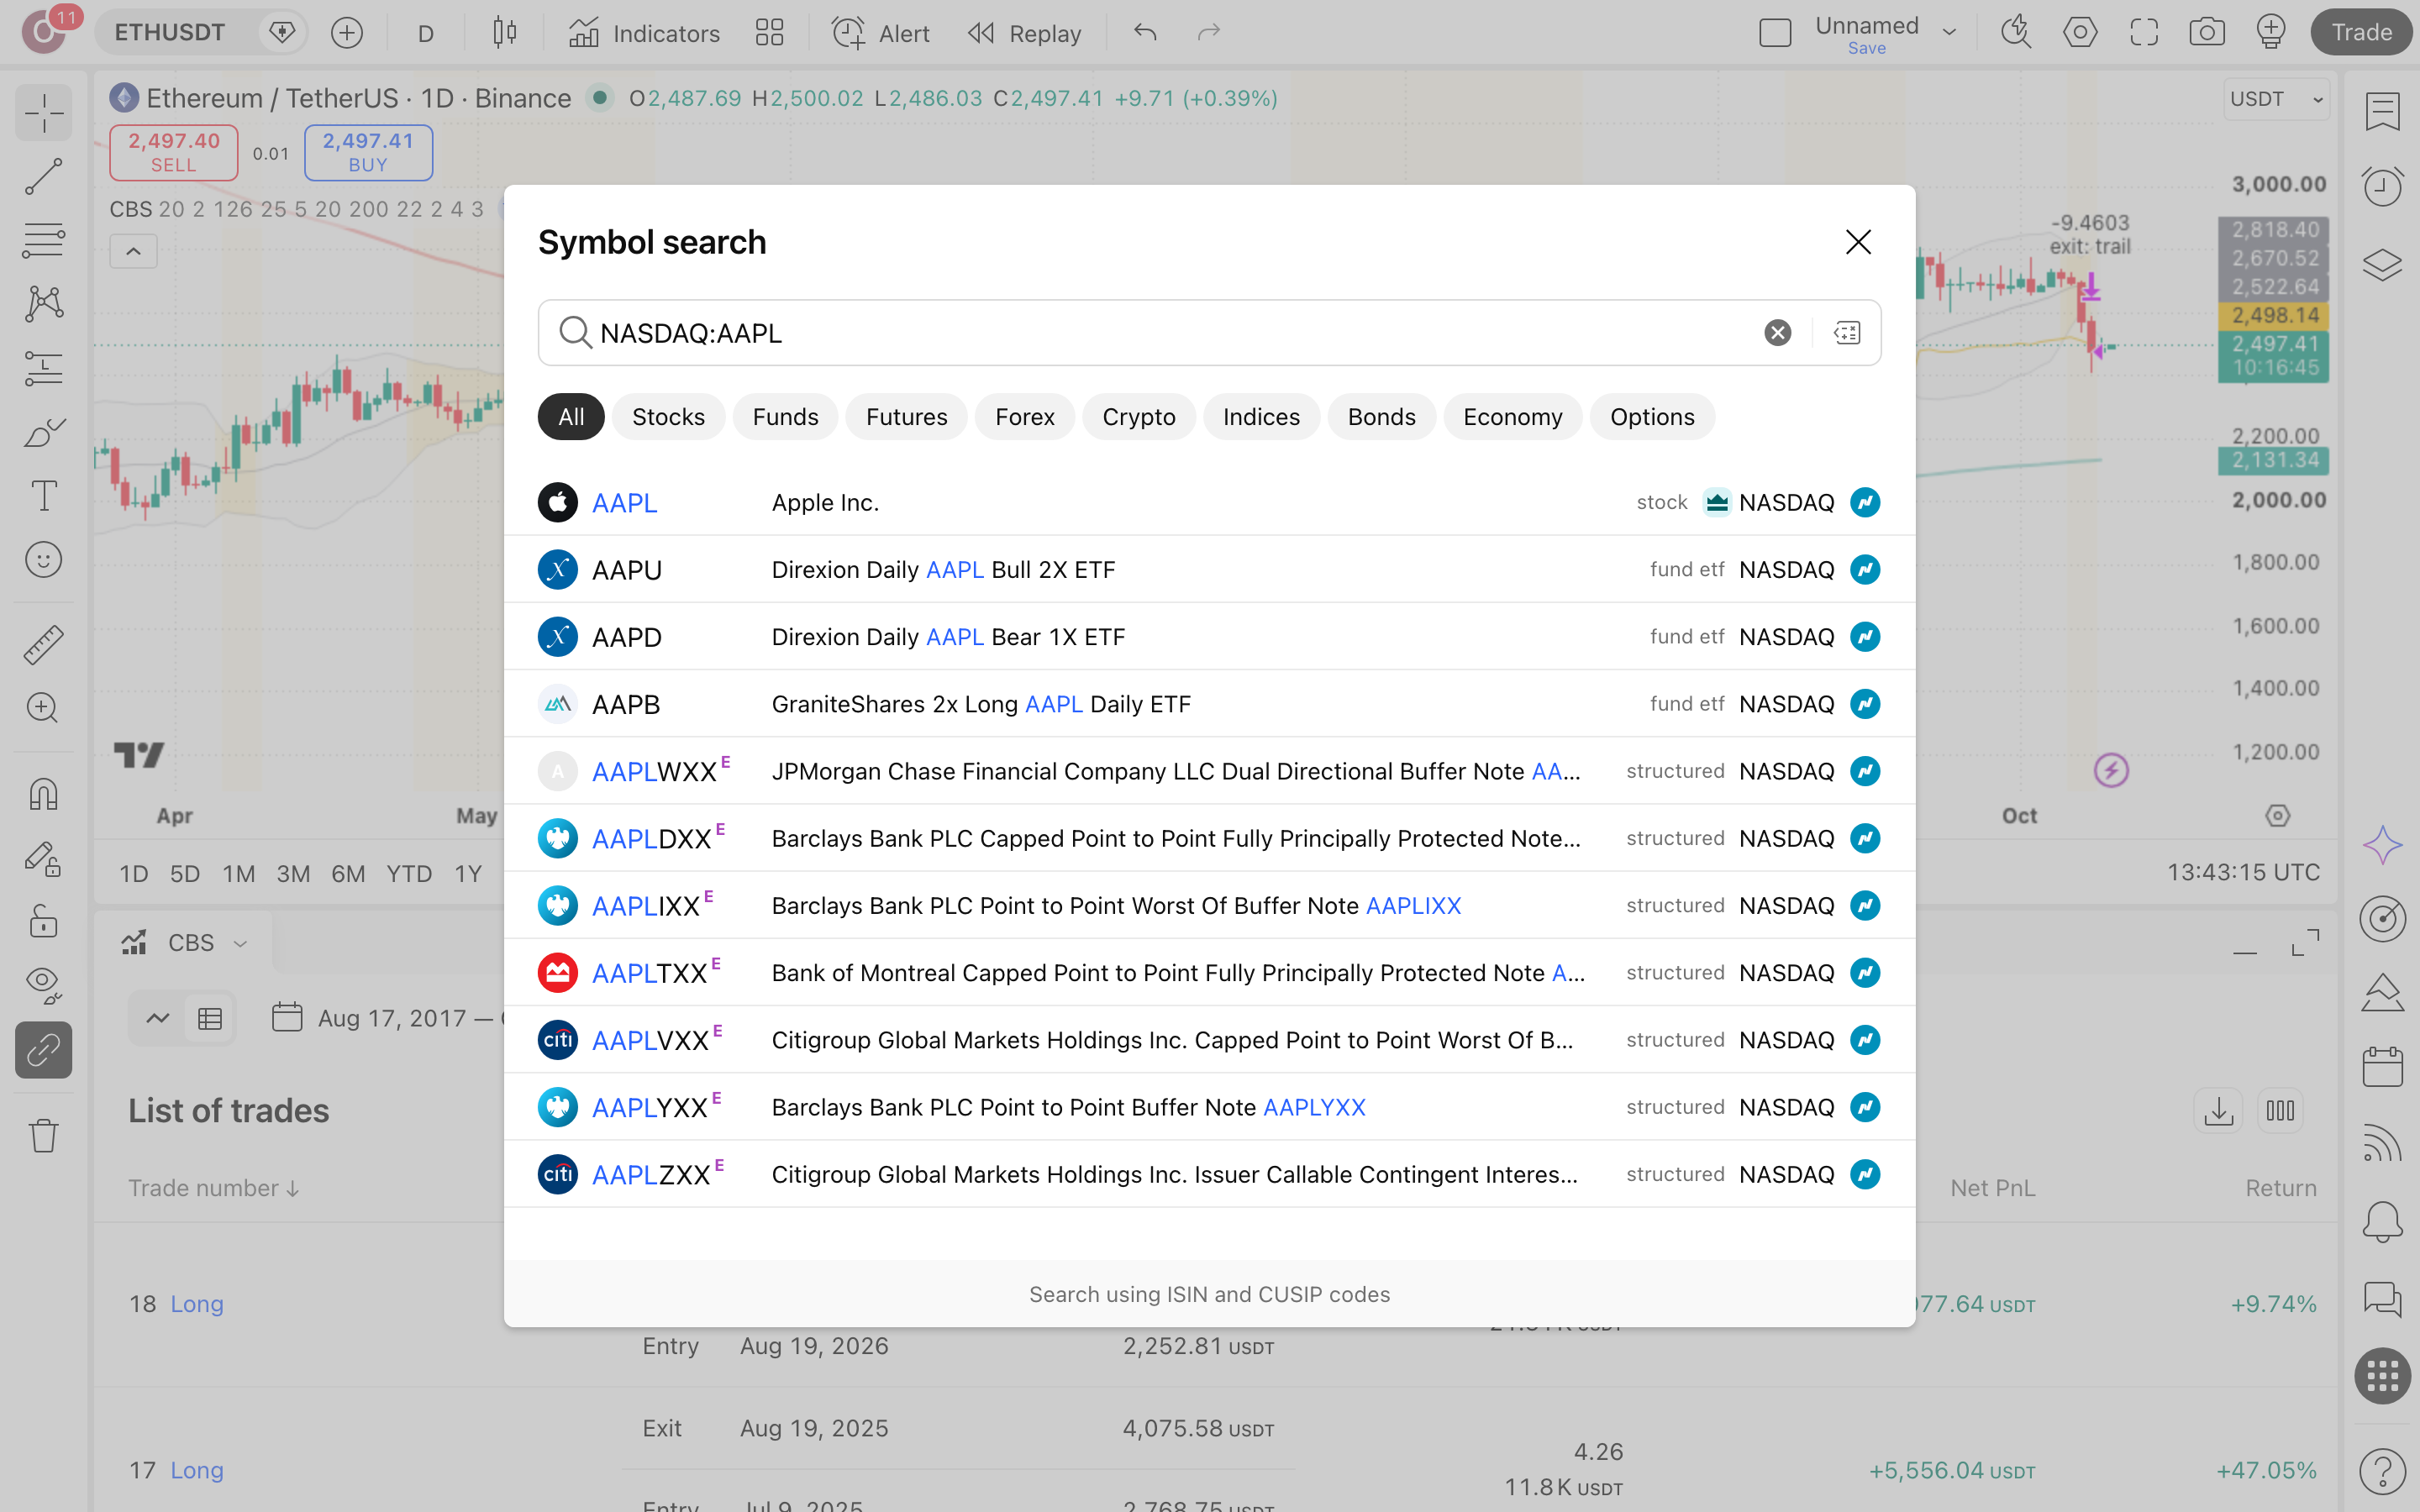
Task: Click the 2,497.41 BUY button
Action: pyautogui.click(x=368, y=152)
